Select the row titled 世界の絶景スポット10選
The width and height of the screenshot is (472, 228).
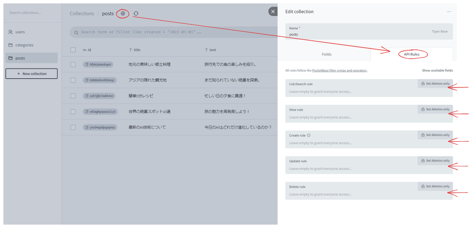73,112
